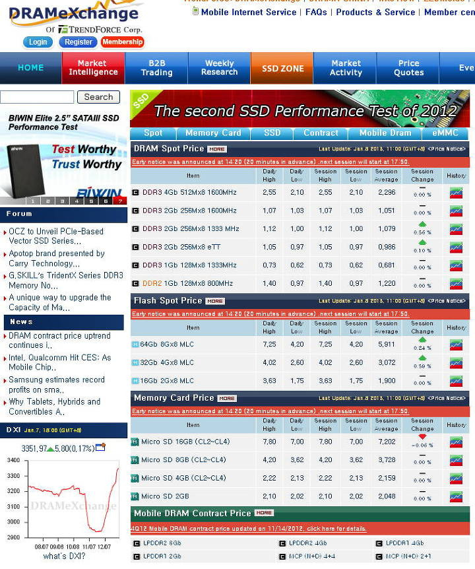Click the Mobile Internet Service phone icon

(x=195, y=11)
